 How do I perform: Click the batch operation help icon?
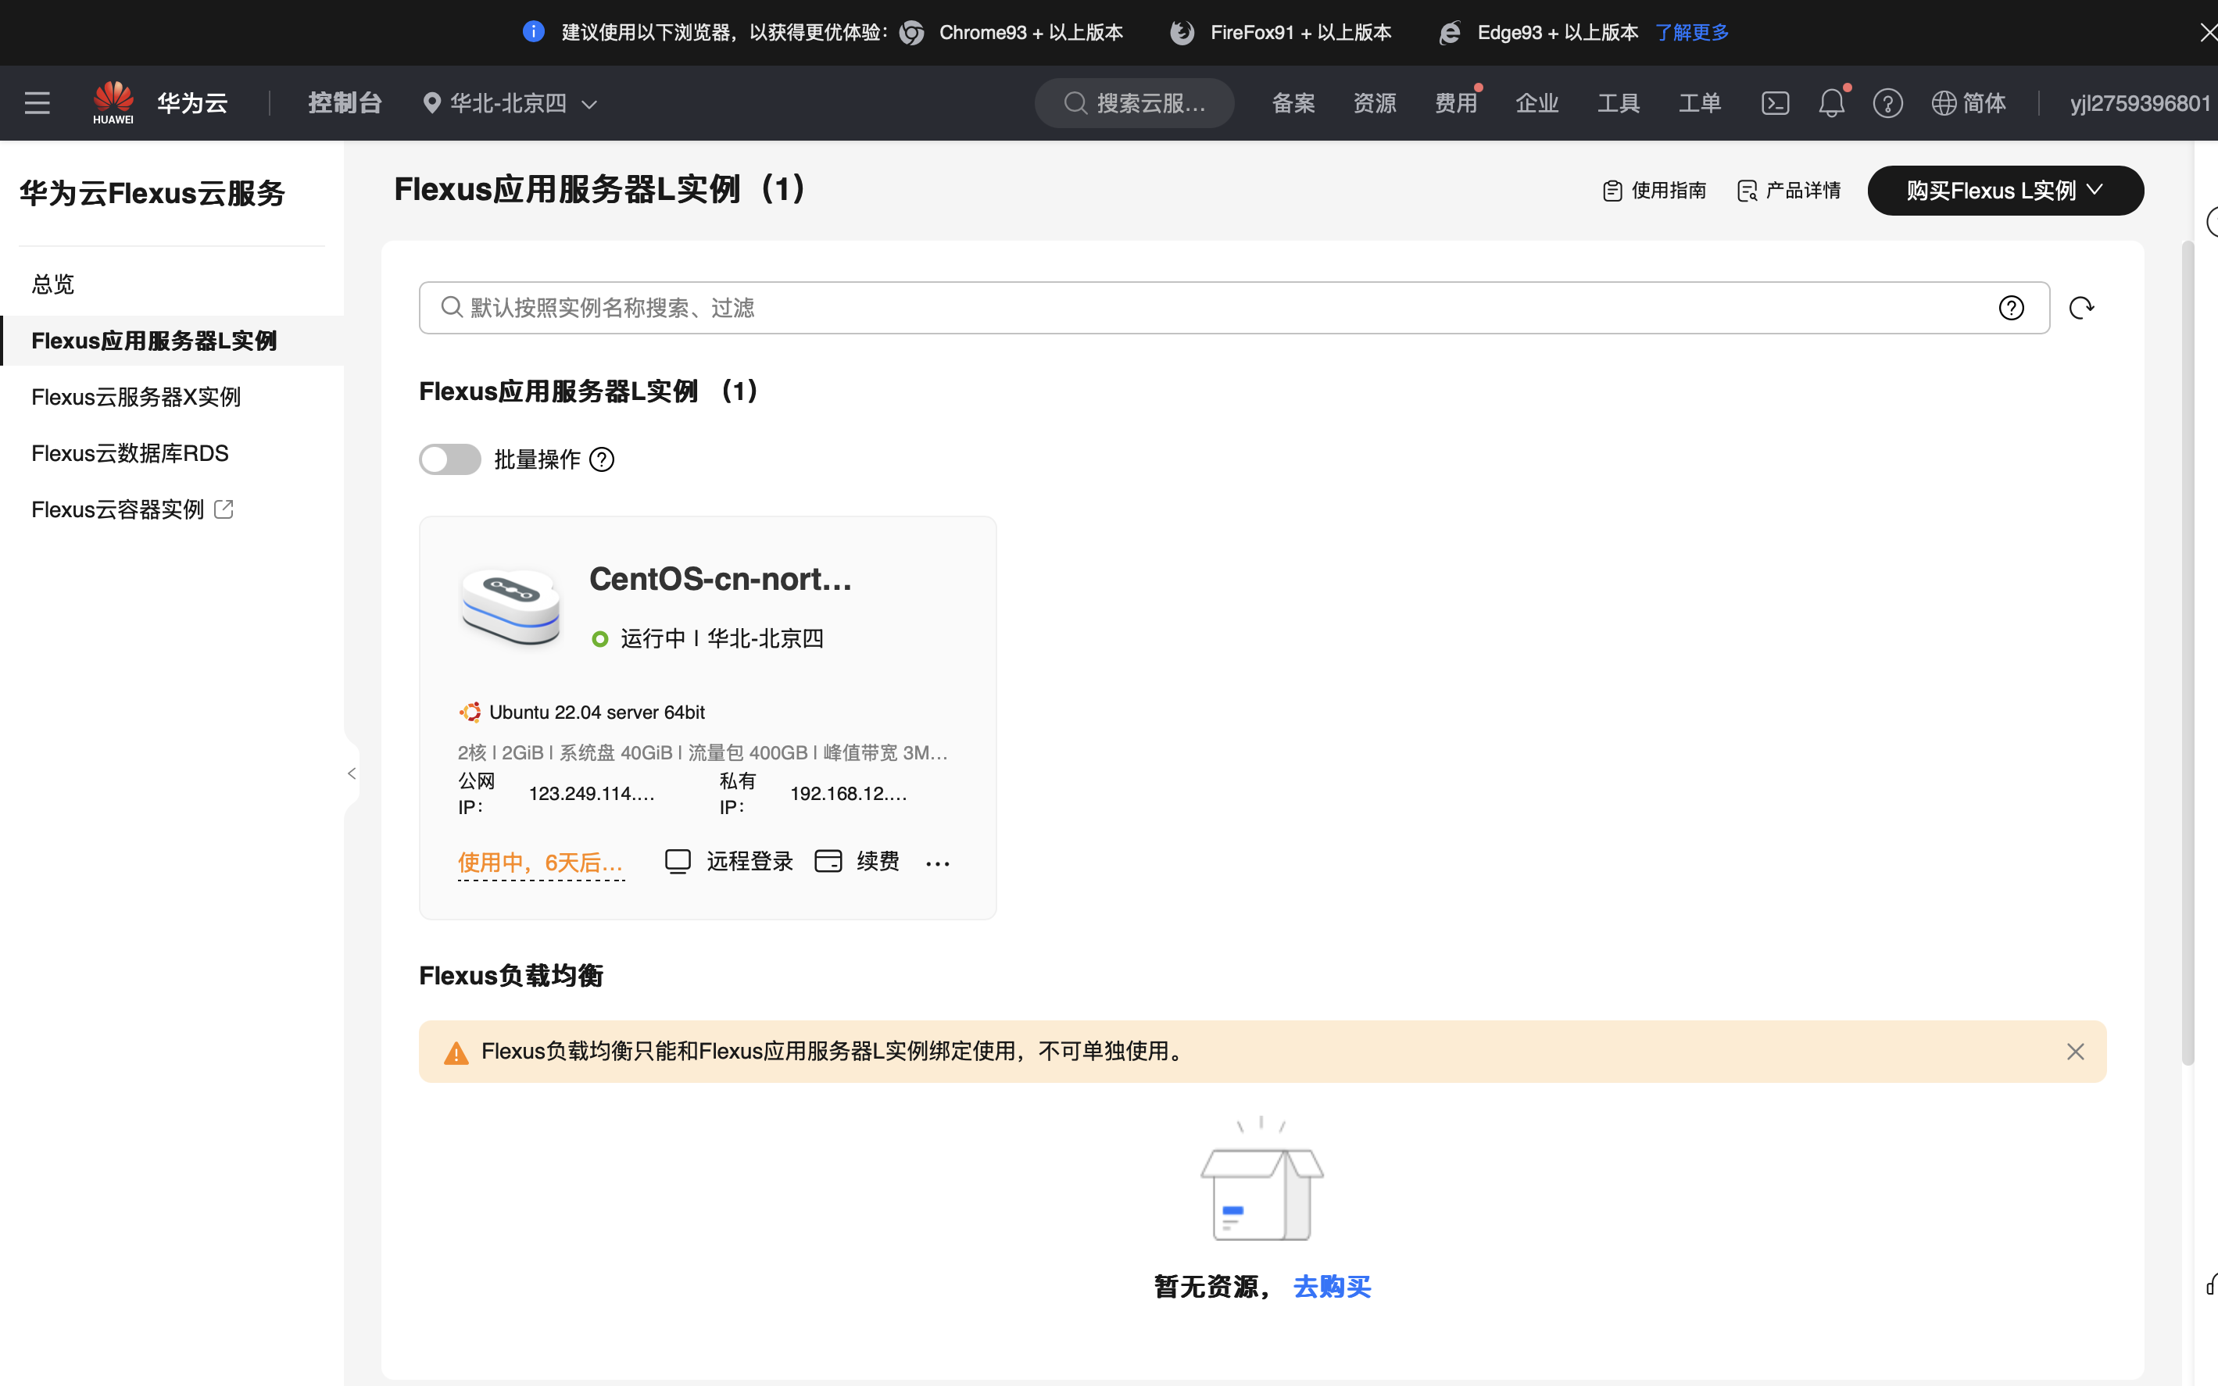pyautogui.click(x=602, y=459)
